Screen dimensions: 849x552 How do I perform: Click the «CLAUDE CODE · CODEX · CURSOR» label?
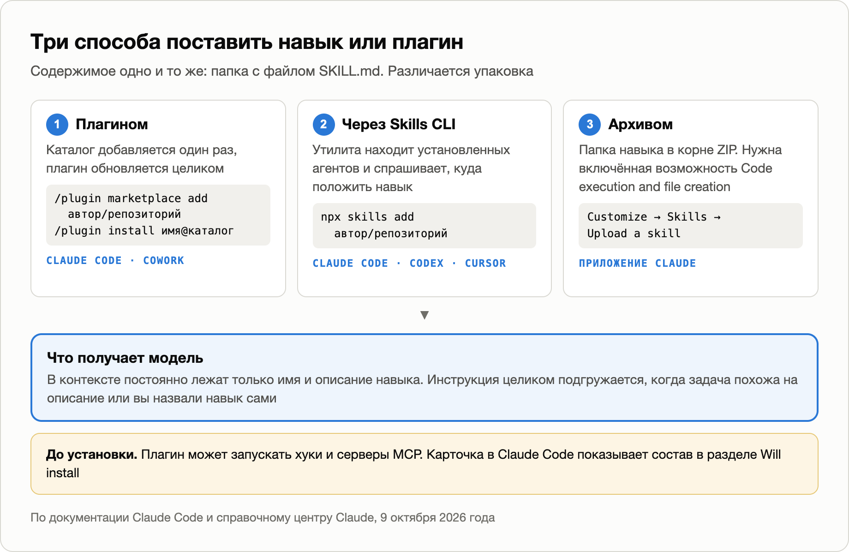pos(409,263)
